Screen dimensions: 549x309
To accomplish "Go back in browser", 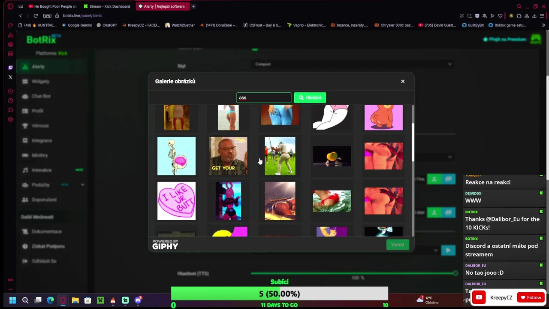I will pos(20,16).
